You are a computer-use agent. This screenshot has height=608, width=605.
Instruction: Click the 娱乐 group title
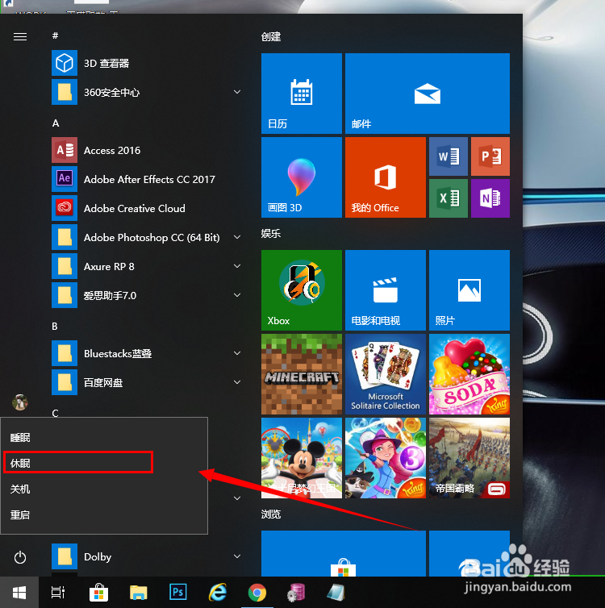pos(271,233)
